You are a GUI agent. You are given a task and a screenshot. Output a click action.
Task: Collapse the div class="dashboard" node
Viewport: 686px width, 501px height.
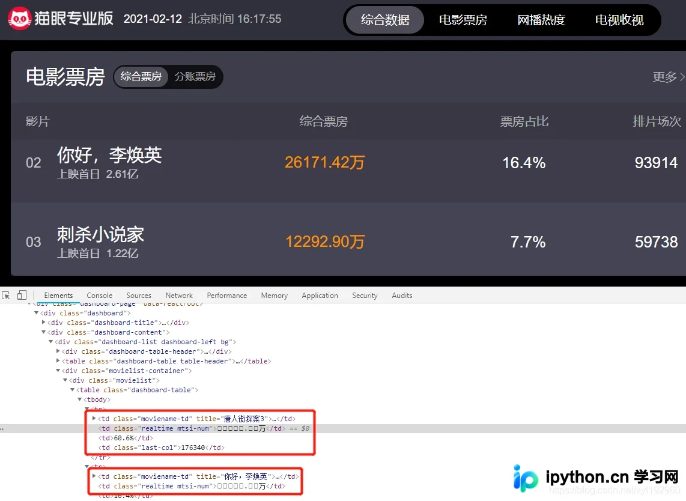tap(36, 313)
